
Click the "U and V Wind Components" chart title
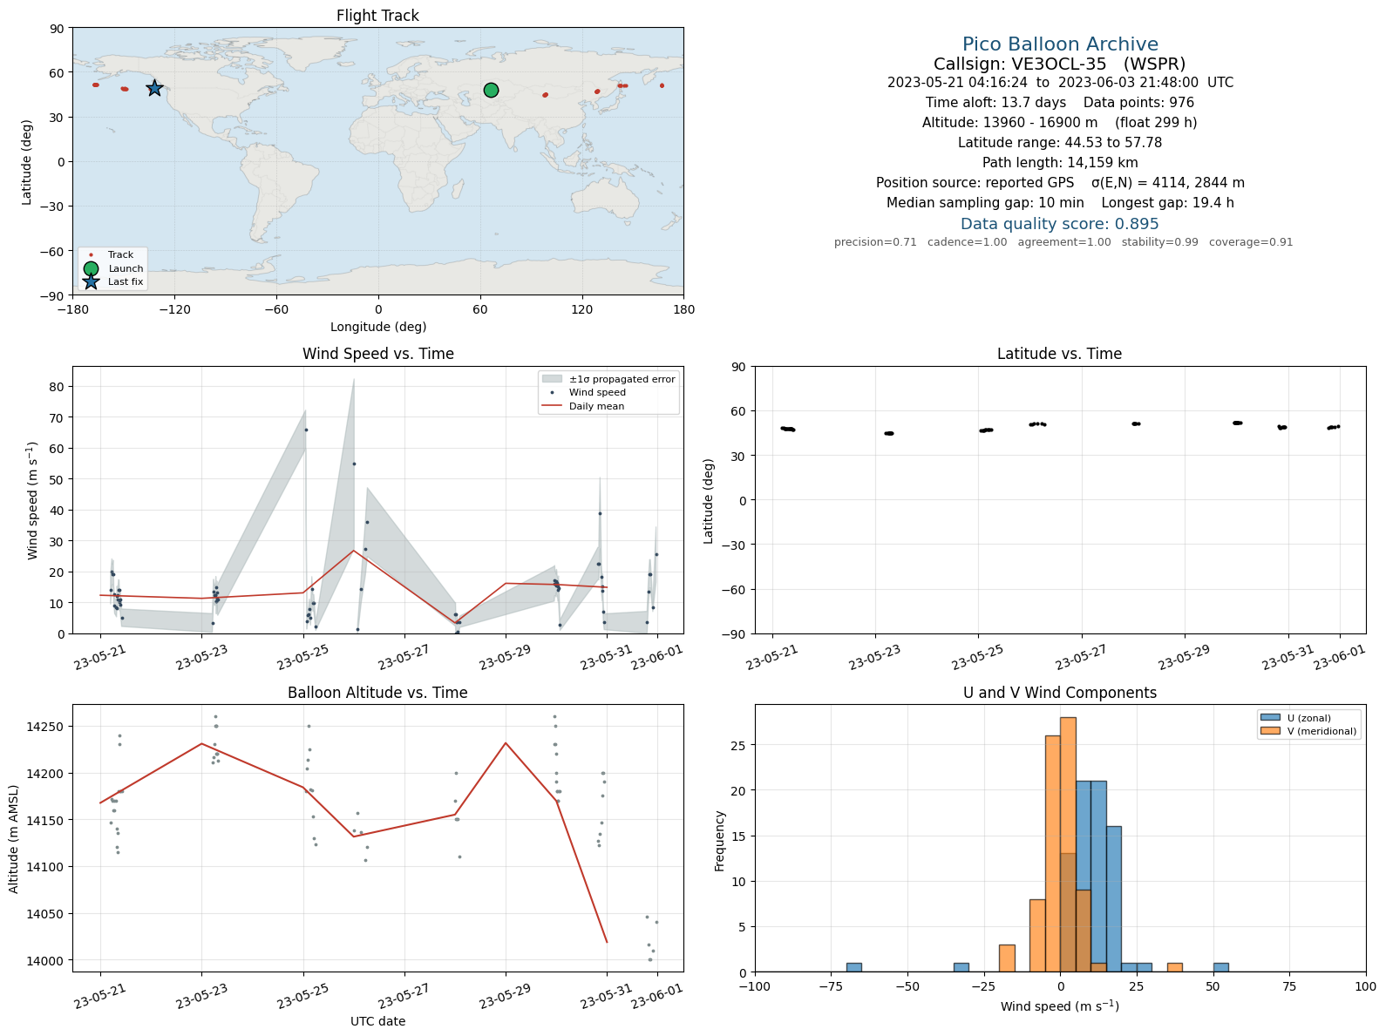(1060, 693)
